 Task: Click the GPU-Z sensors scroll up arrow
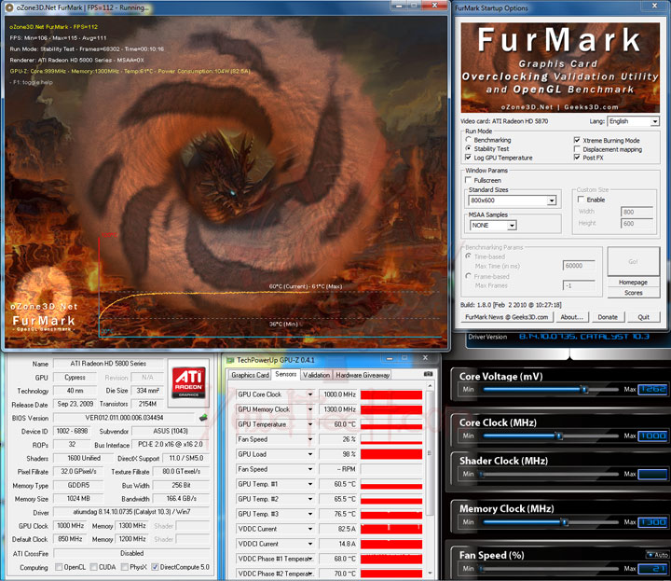[430, 386]
